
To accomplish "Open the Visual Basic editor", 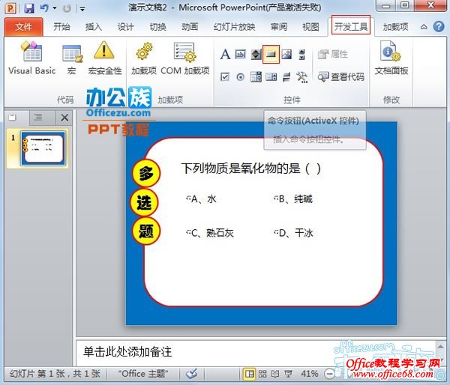I will [x=31, y=58].
